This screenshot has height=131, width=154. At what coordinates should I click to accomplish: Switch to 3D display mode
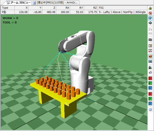pos(150,57)
